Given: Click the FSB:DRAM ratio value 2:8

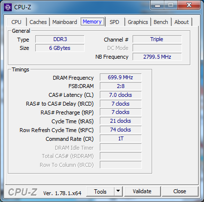Looking at the screenshot, I should click(x=121, y=86).
